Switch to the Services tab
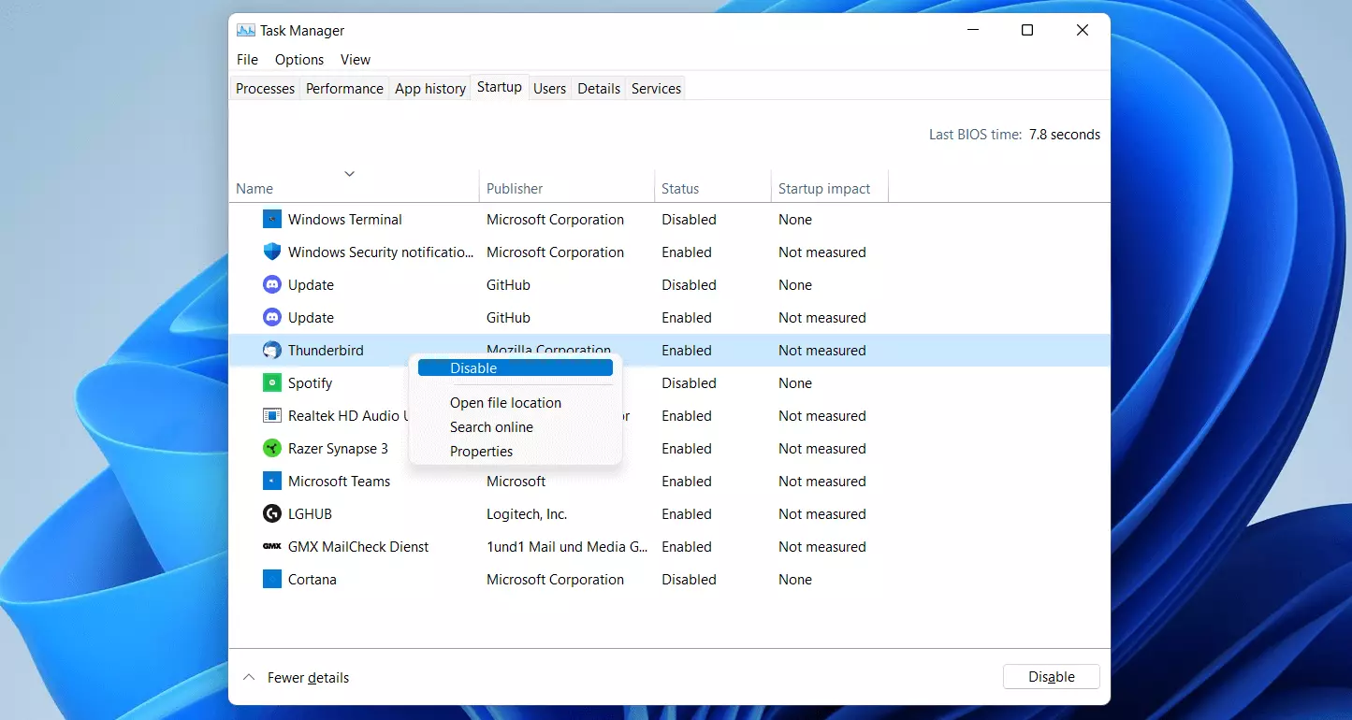The width and height of the screenshot is (1352, 720). click(x=655, y=88)
